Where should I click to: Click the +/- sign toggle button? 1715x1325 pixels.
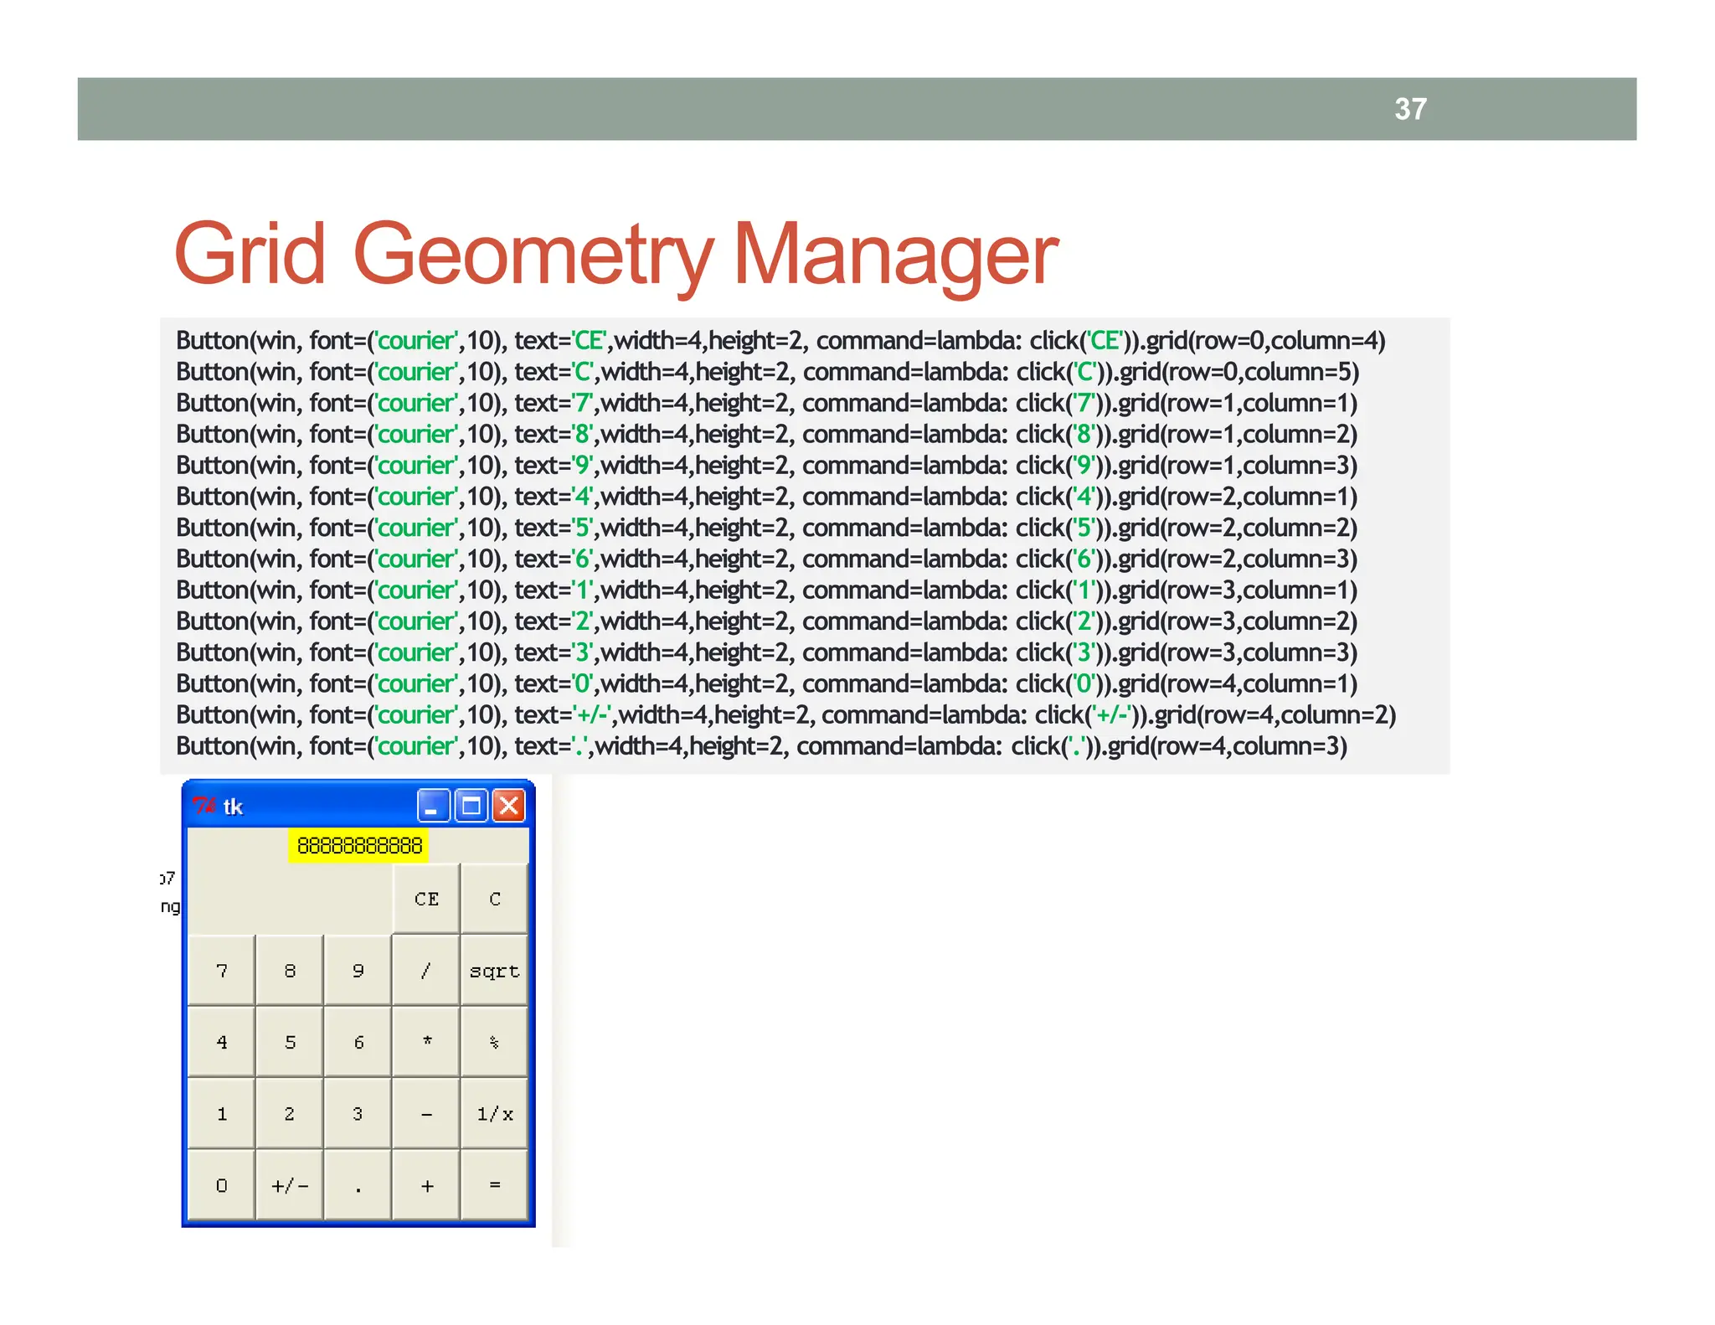[x=290, y=1185]
